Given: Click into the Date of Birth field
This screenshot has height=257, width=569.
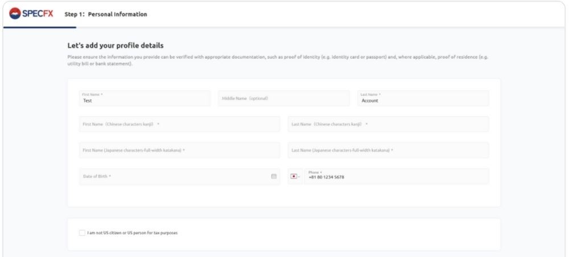Looking at the screenshot, I should [171, 177].
